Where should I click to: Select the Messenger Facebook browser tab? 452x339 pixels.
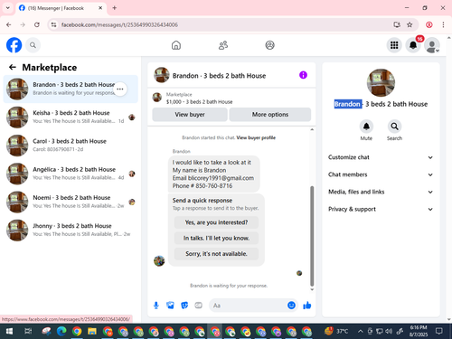click(x=61, y=8)
